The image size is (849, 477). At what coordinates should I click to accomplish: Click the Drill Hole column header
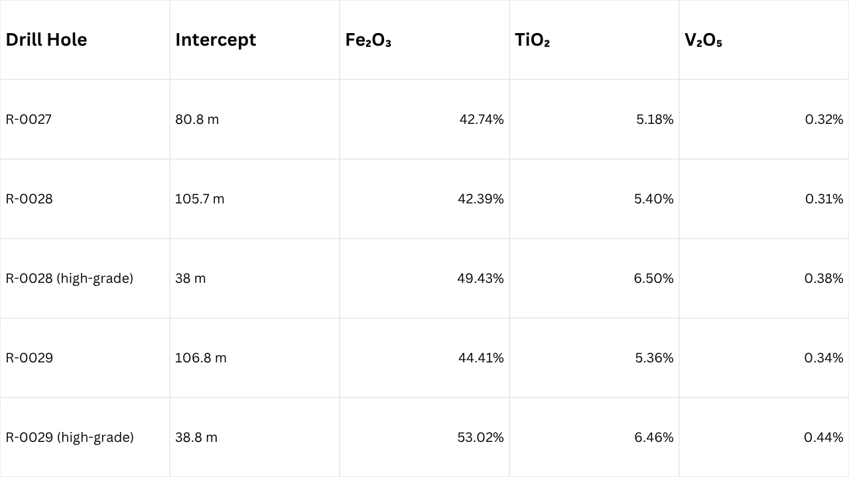tap(46, 40)
